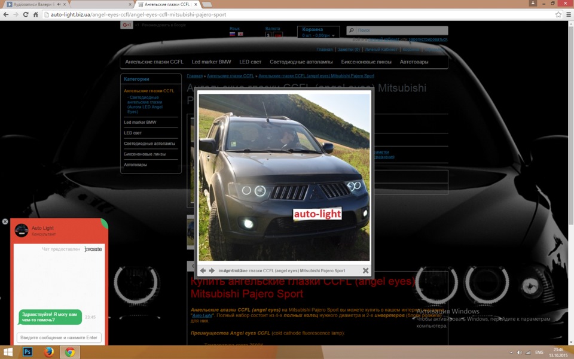Open LED свет menu item
Viewport: 574px width, 359px height.
tap(250, 62)
